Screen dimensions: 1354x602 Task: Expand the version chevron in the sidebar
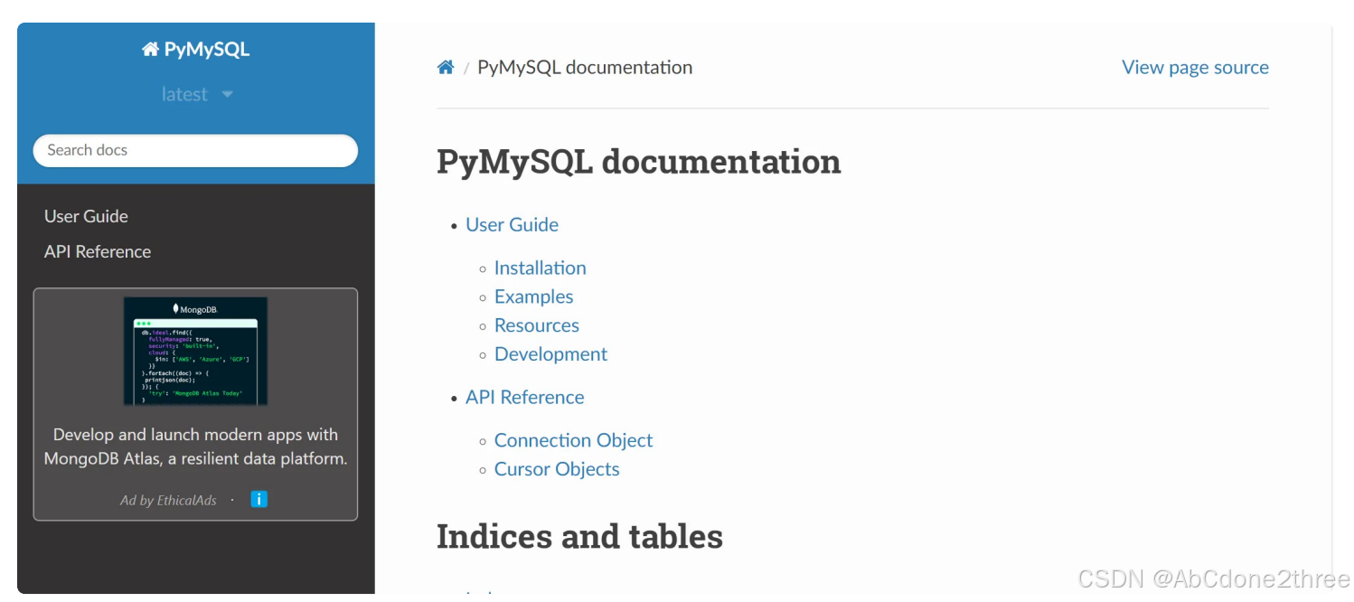226,94
